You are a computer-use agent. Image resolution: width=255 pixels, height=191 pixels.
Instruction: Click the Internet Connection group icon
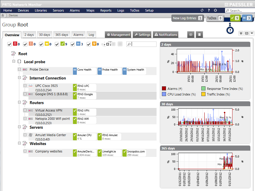(x=25, y=78)
